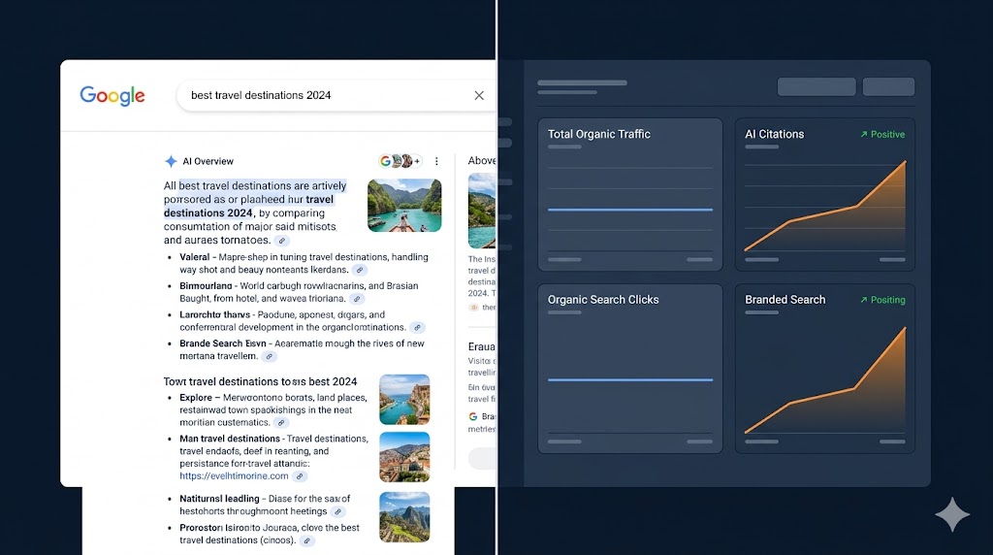993x555 pixels.
Task: Click the wider placeholder button in the dashboard header
Action: coord(817,86)
